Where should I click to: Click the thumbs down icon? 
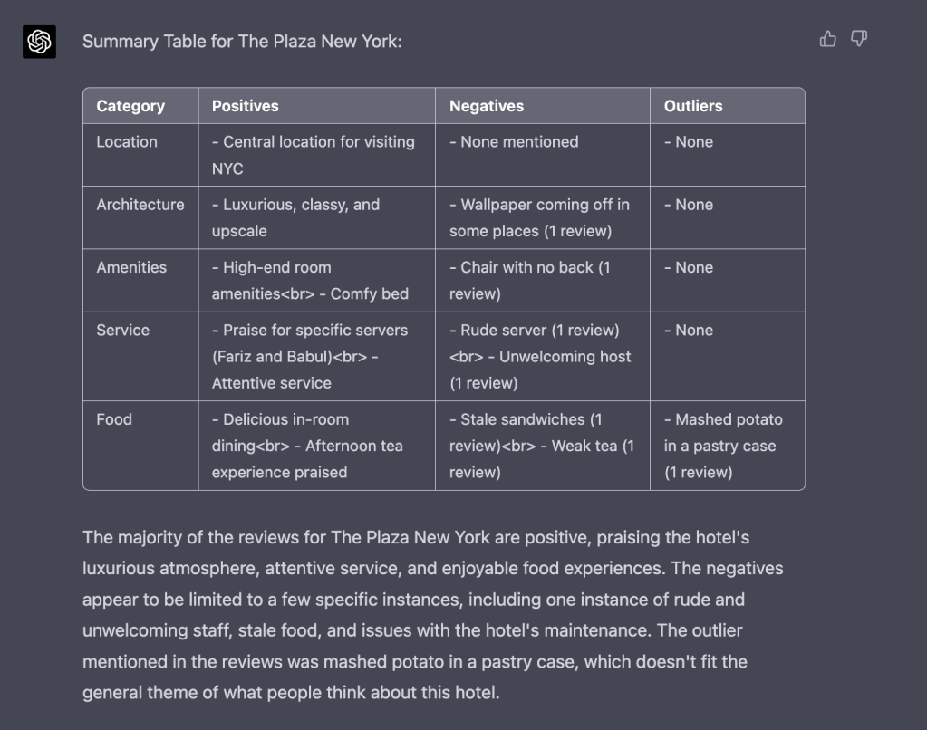click(x=859, y=38)
